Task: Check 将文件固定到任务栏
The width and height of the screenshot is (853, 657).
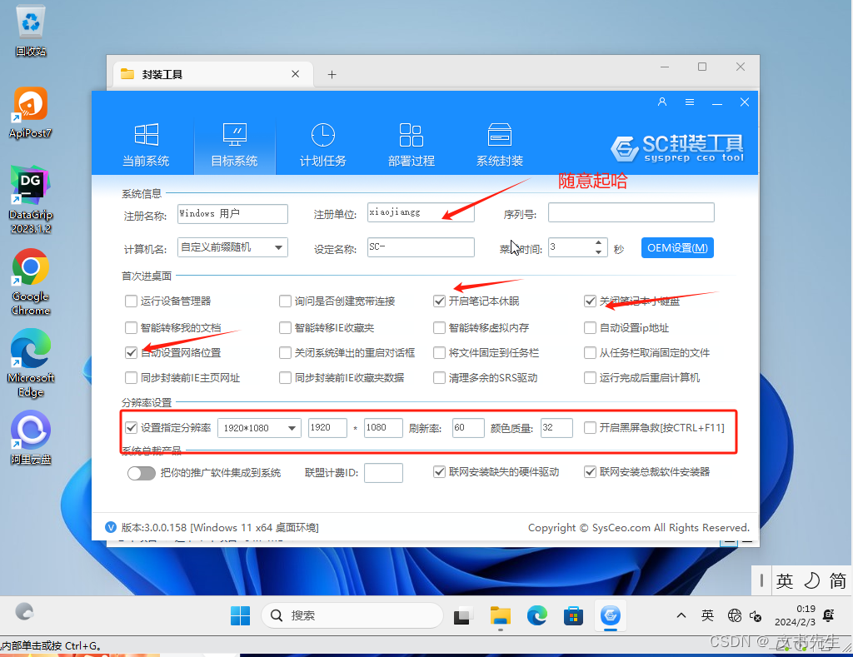Action: click(x=439, y=352)
